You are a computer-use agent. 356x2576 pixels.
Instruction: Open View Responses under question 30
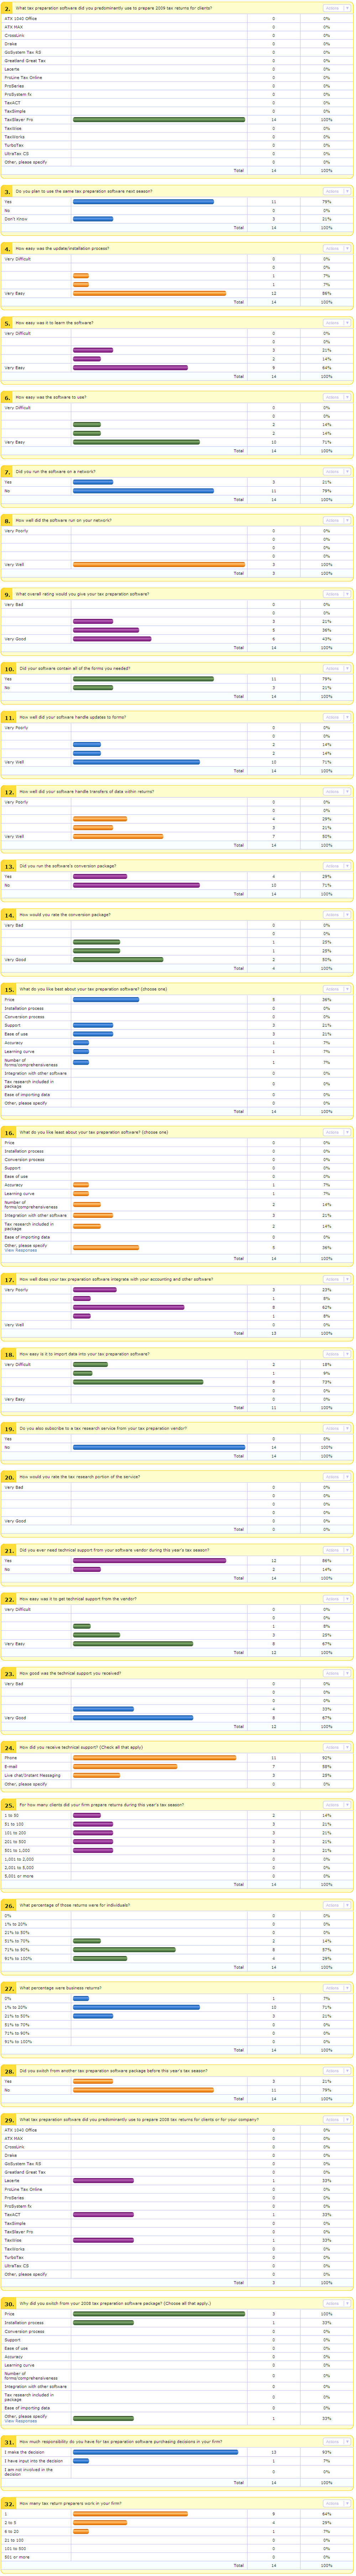point(20,2420)
